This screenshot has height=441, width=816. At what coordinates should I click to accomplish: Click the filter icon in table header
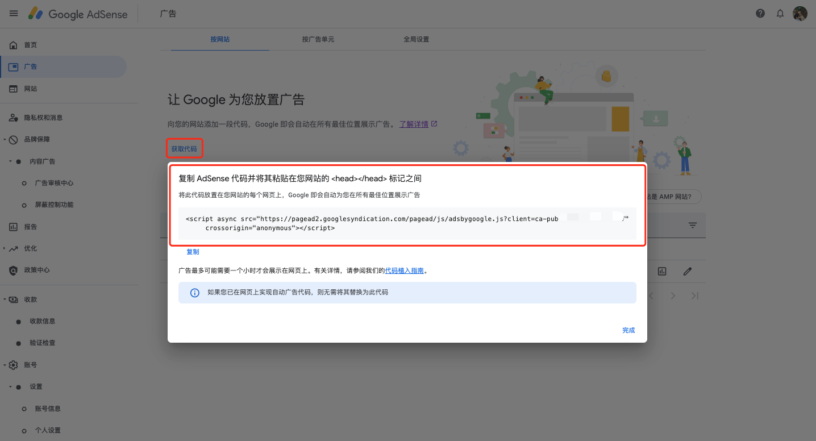[x=693, y=226]
